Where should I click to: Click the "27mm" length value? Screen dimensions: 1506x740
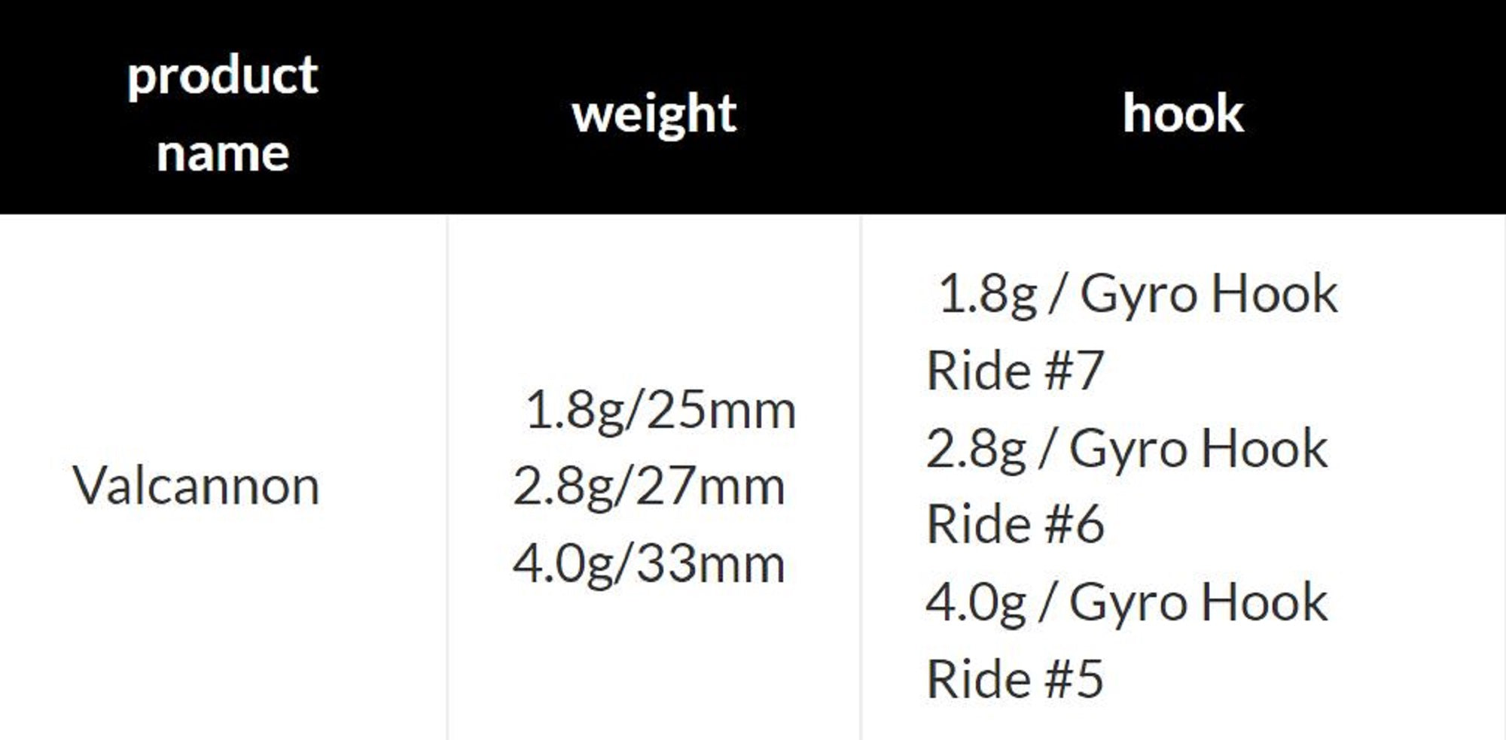click(x=711, y=487)
